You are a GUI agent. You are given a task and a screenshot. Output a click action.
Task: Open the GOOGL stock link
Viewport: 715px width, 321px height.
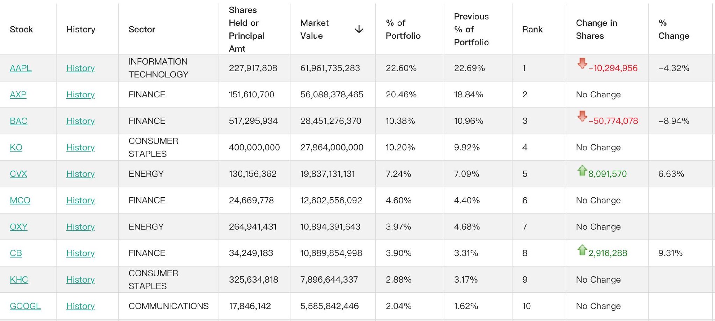pyautogui.click(x=25, y=306)
